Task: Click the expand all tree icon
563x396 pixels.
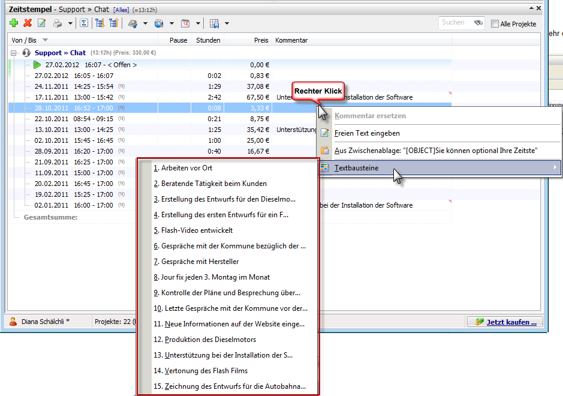Action: (100, 23)
